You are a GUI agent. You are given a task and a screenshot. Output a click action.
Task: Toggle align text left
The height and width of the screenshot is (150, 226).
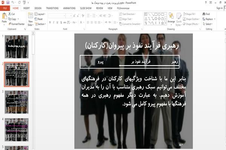[x=88, y=22]
